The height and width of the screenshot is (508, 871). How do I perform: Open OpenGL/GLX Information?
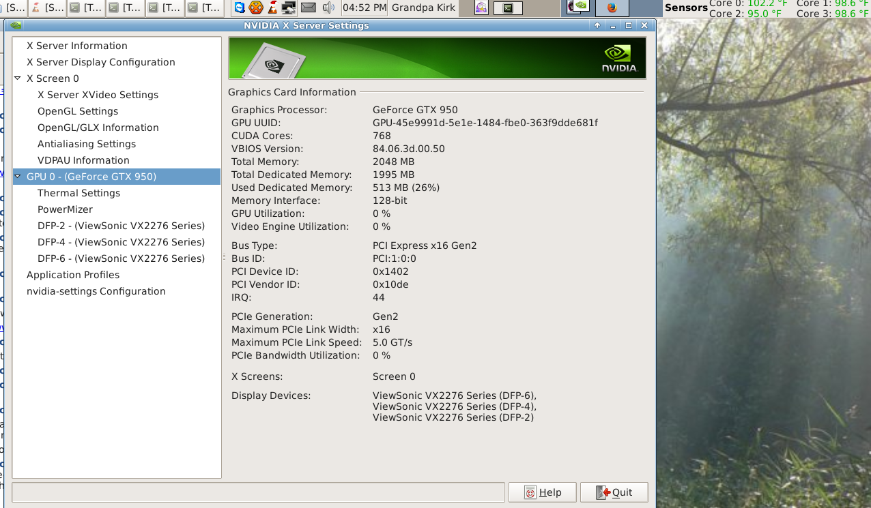click(x=98, y=128)
